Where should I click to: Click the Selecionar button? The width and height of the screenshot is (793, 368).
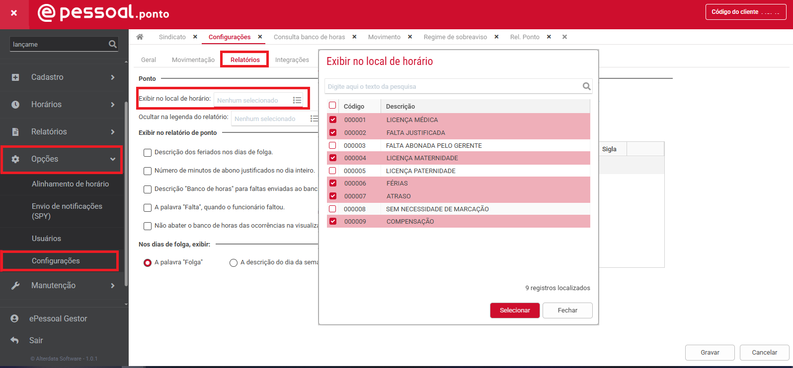515,310
